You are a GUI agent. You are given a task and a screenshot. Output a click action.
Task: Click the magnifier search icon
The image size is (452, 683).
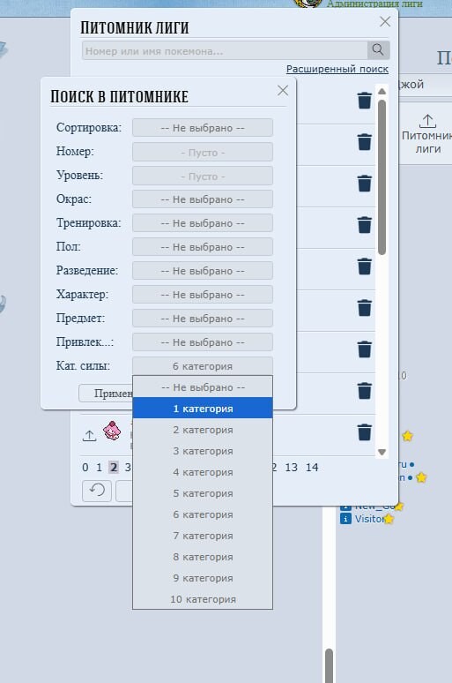tap(378, 50)
